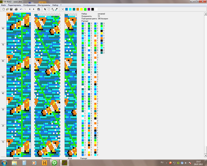Viewport: 207px width, 166px height.
Task: Select the blue palette color
Action: tap(67, 9)
